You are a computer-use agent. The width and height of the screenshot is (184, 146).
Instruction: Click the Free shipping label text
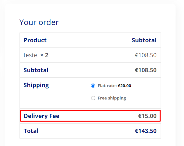[112, 98]
